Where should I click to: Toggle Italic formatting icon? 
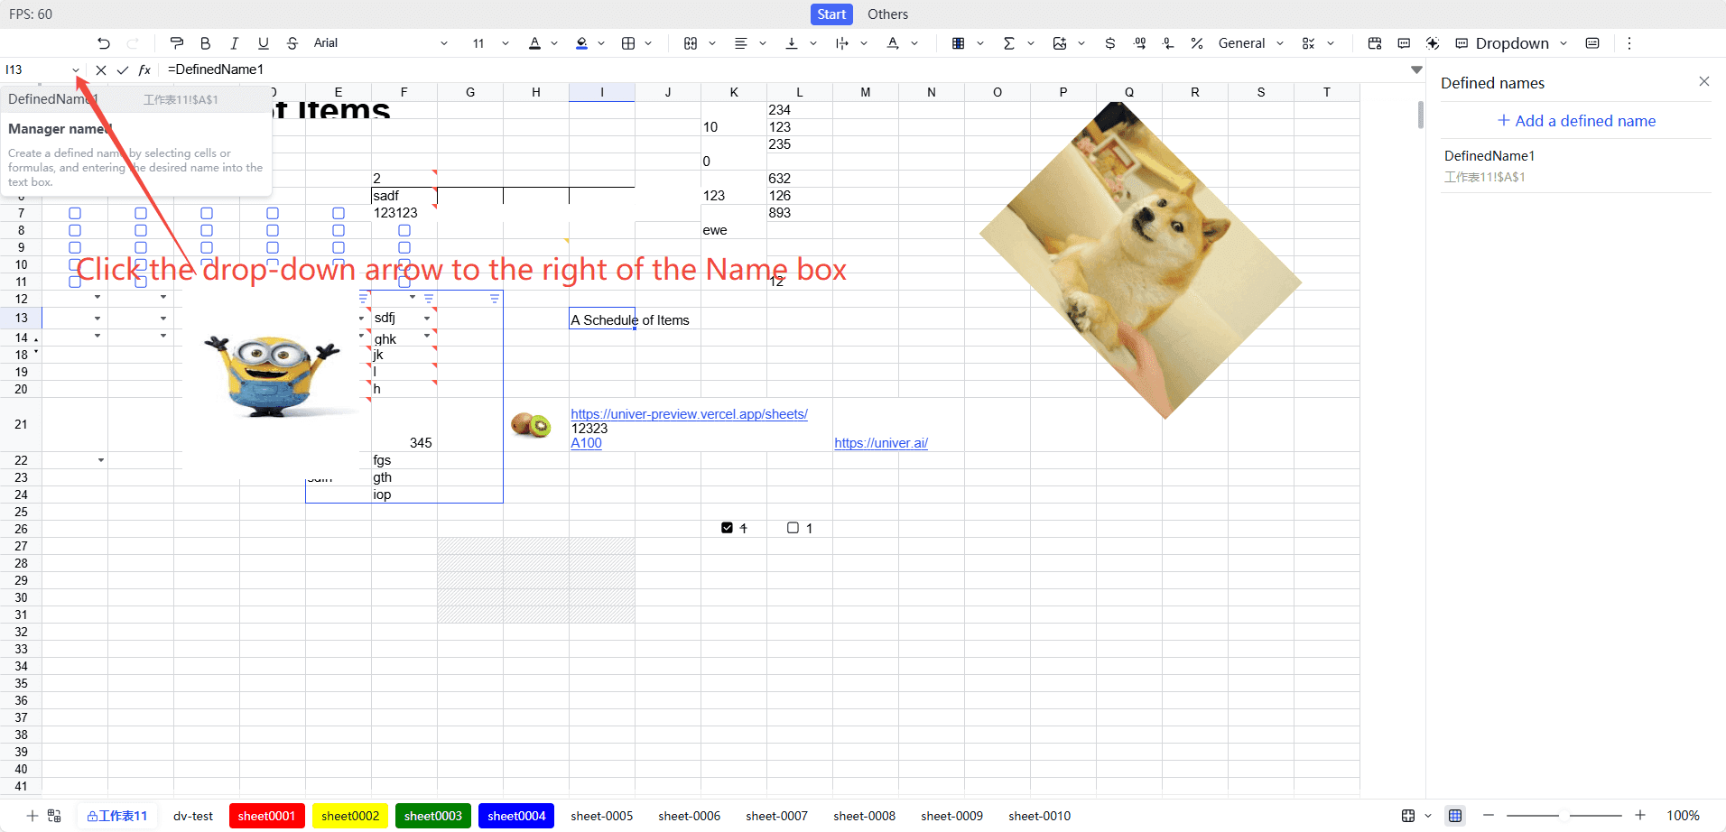pyautogui.click(x=235, y=43)
